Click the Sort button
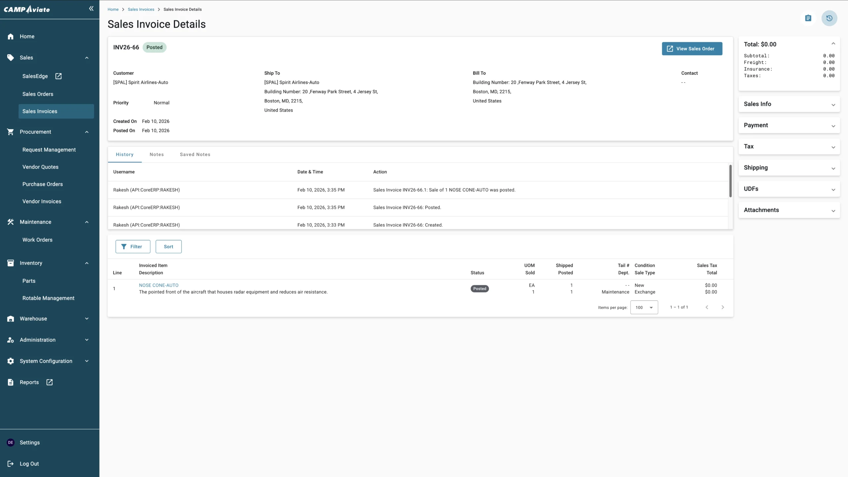The width and height of the screenshot is (848, 477). 169,246
